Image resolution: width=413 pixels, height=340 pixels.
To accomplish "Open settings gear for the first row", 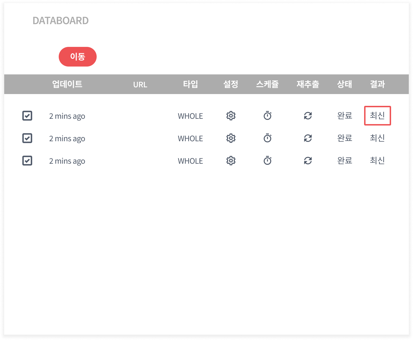I will click(231, 116).
